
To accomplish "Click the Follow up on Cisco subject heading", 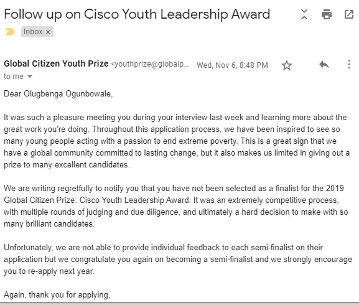I will click(x=137, y=14).
